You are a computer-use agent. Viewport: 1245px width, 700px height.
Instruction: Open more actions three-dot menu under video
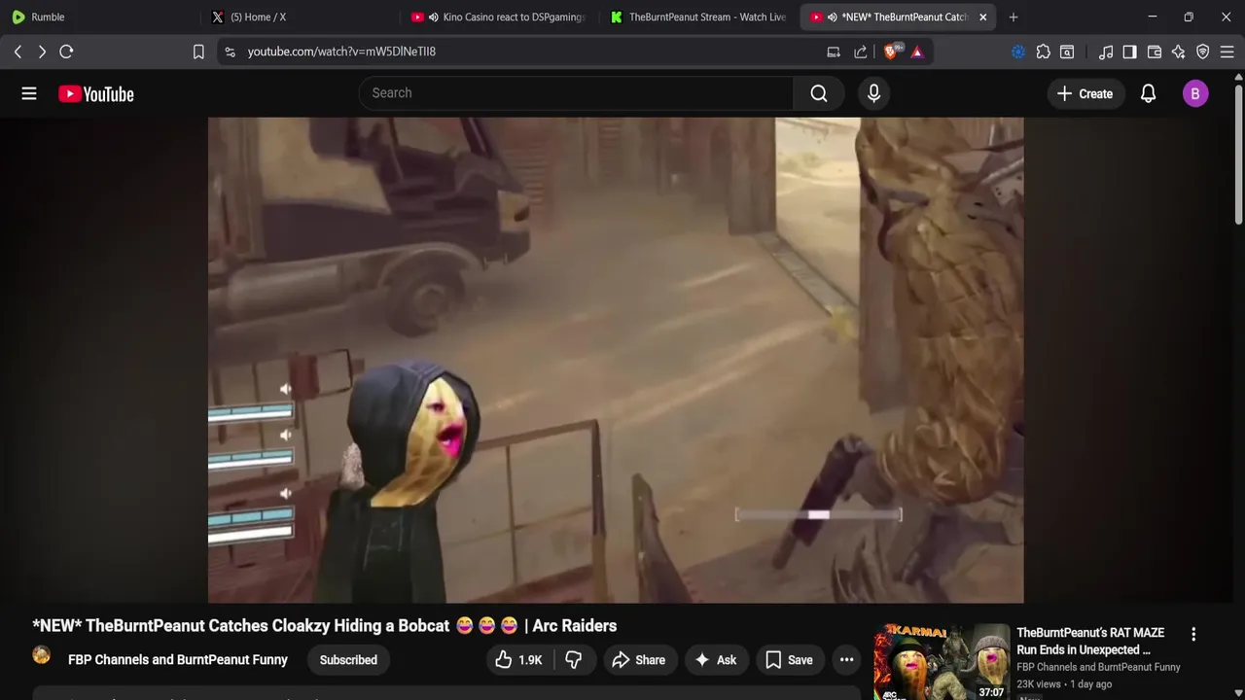(x=846, y=660)
